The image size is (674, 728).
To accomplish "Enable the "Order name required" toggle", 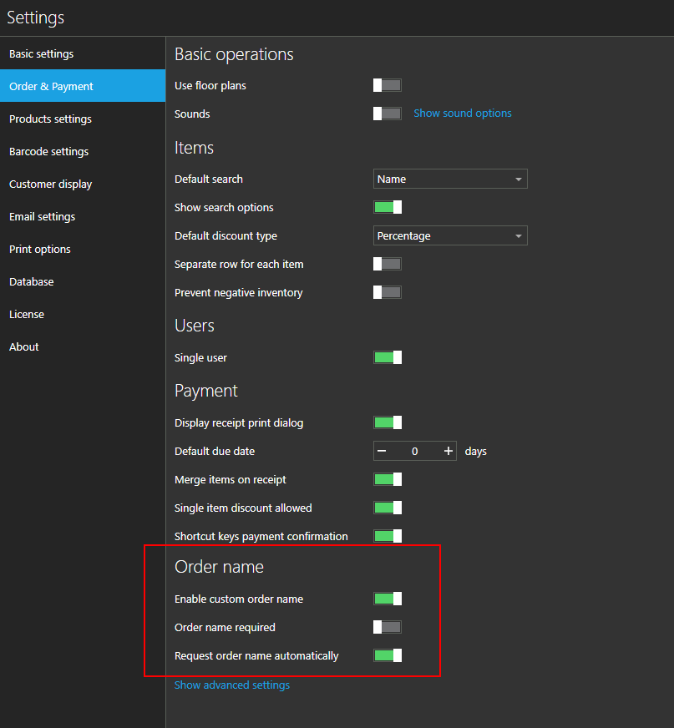I will [387, 626].
